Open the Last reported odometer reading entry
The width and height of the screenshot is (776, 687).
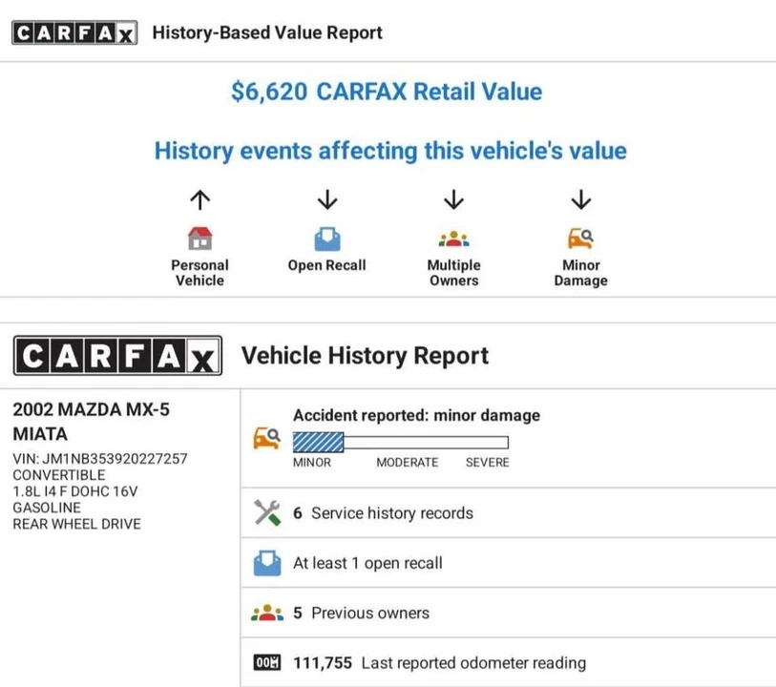(508, 662)
